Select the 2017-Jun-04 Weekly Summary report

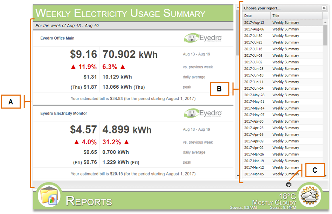283,88
